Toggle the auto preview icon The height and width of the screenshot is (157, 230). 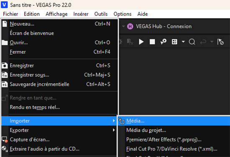tap(163, 42)
